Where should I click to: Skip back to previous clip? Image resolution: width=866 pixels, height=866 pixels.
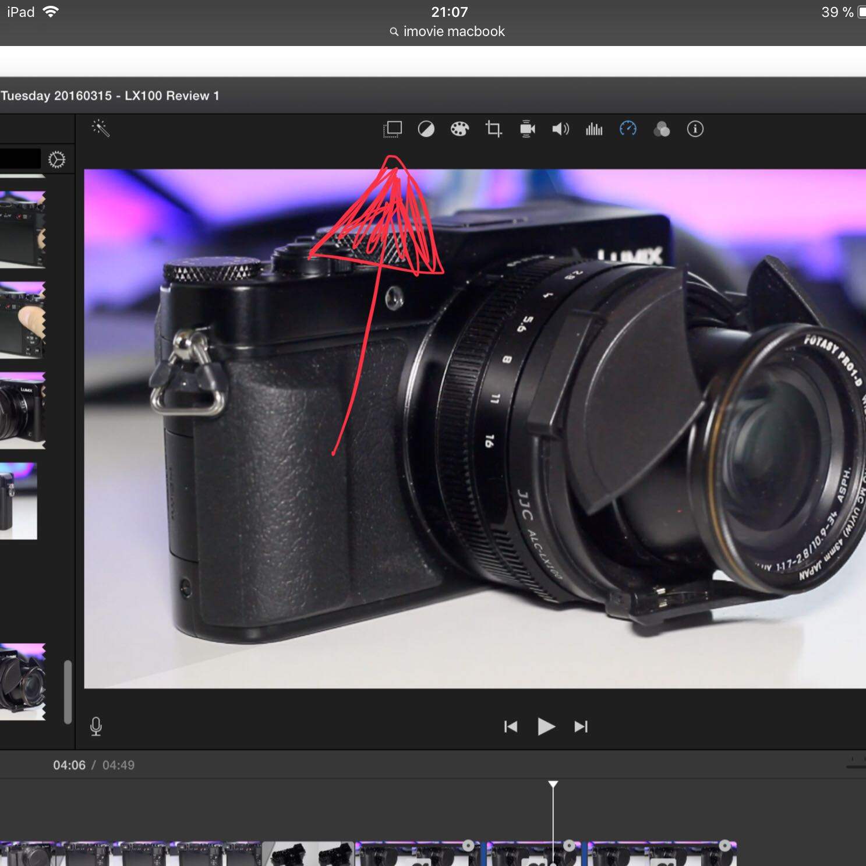coord(511,726)
